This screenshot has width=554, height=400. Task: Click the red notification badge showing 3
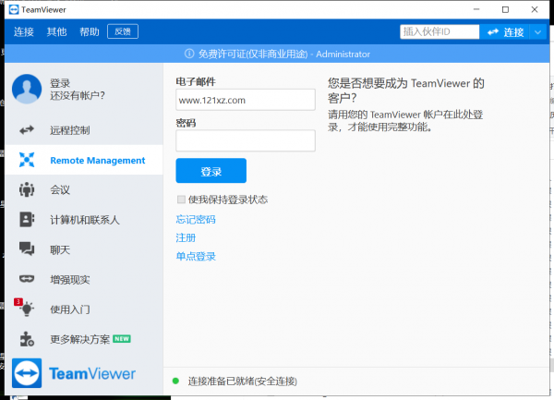(x=18, y=301)
